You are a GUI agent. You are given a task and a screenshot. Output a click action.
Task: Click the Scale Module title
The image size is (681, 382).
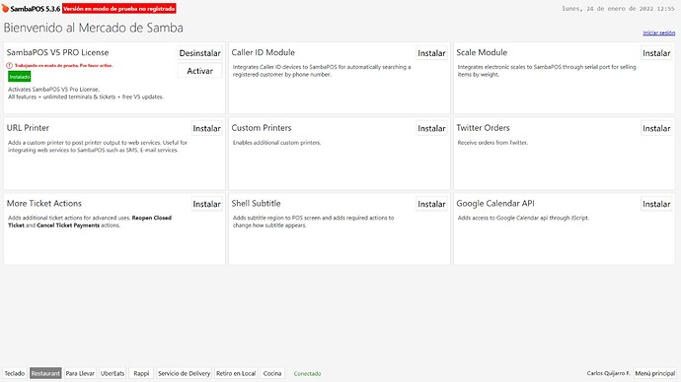[482, 52]
